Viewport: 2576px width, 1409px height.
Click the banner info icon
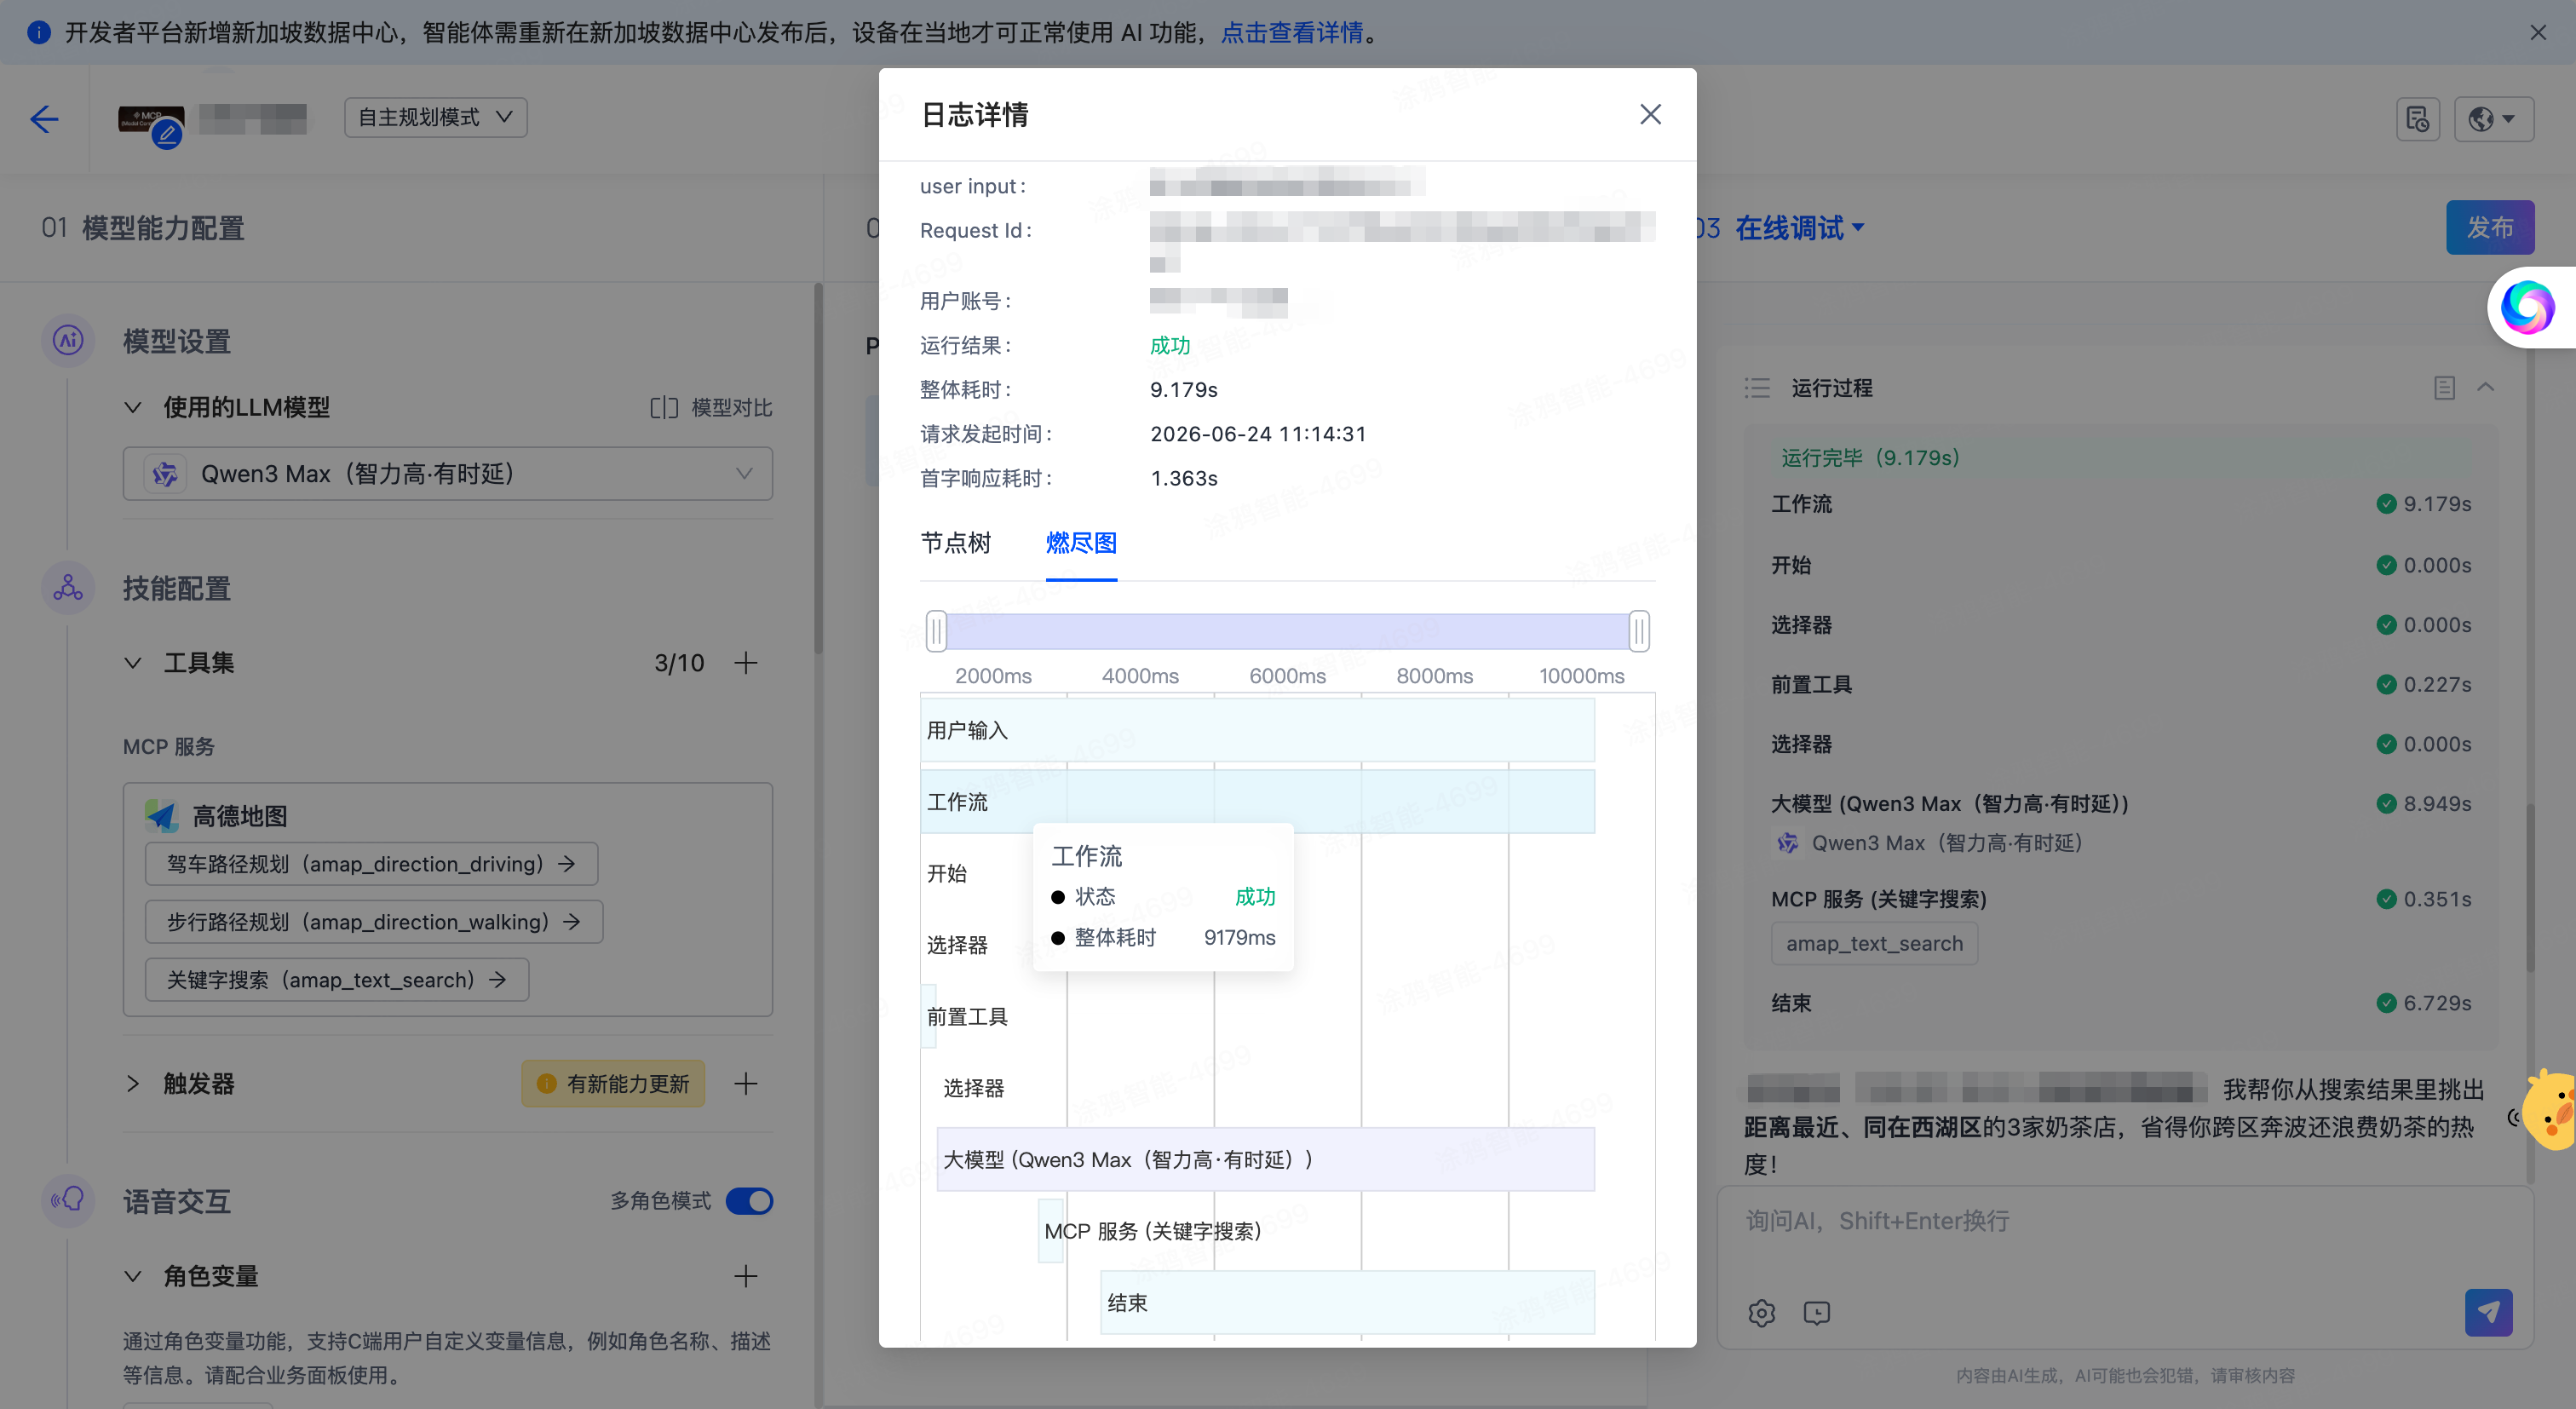click(38, 33)
